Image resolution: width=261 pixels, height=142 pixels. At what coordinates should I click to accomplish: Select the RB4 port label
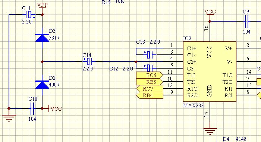[x=150, y=95]
